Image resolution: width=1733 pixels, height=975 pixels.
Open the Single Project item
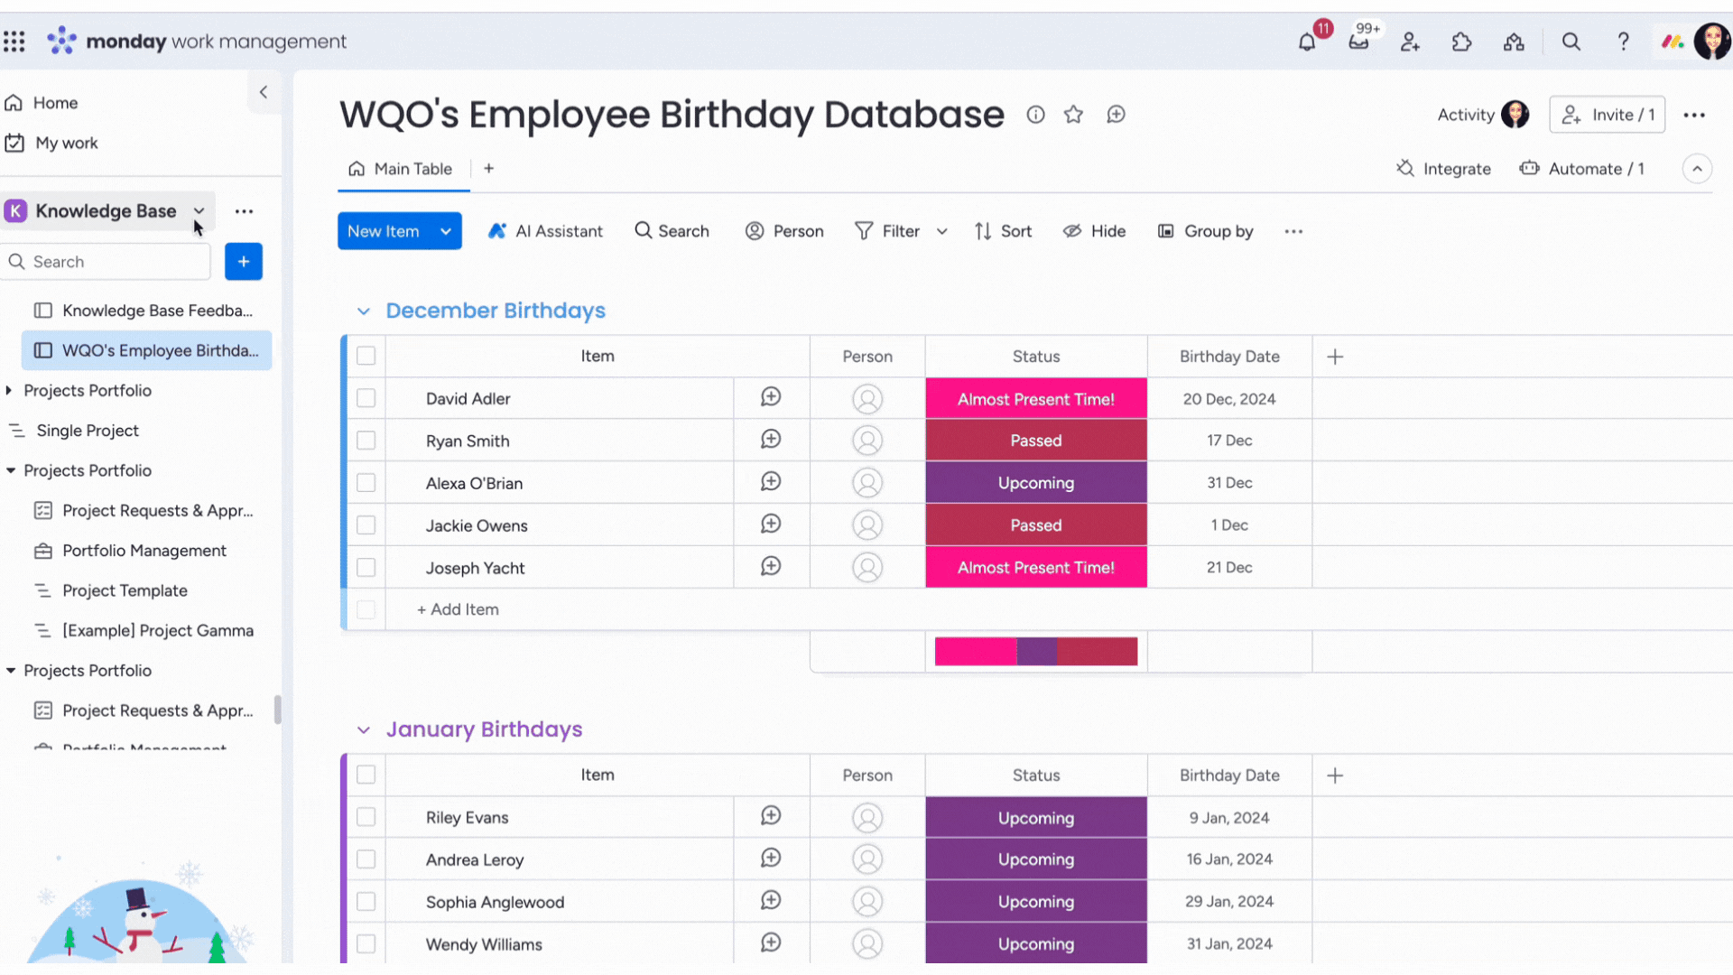[74, 431]
